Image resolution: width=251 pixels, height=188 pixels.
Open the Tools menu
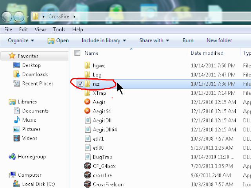click(59, 30)
